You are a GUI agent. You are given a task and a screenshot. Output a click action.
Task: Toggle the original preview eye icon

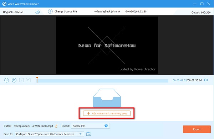37,12
